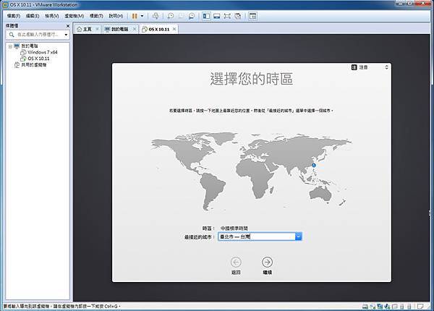
Task: Open the 檔案(F) menu
Action: 12,15
